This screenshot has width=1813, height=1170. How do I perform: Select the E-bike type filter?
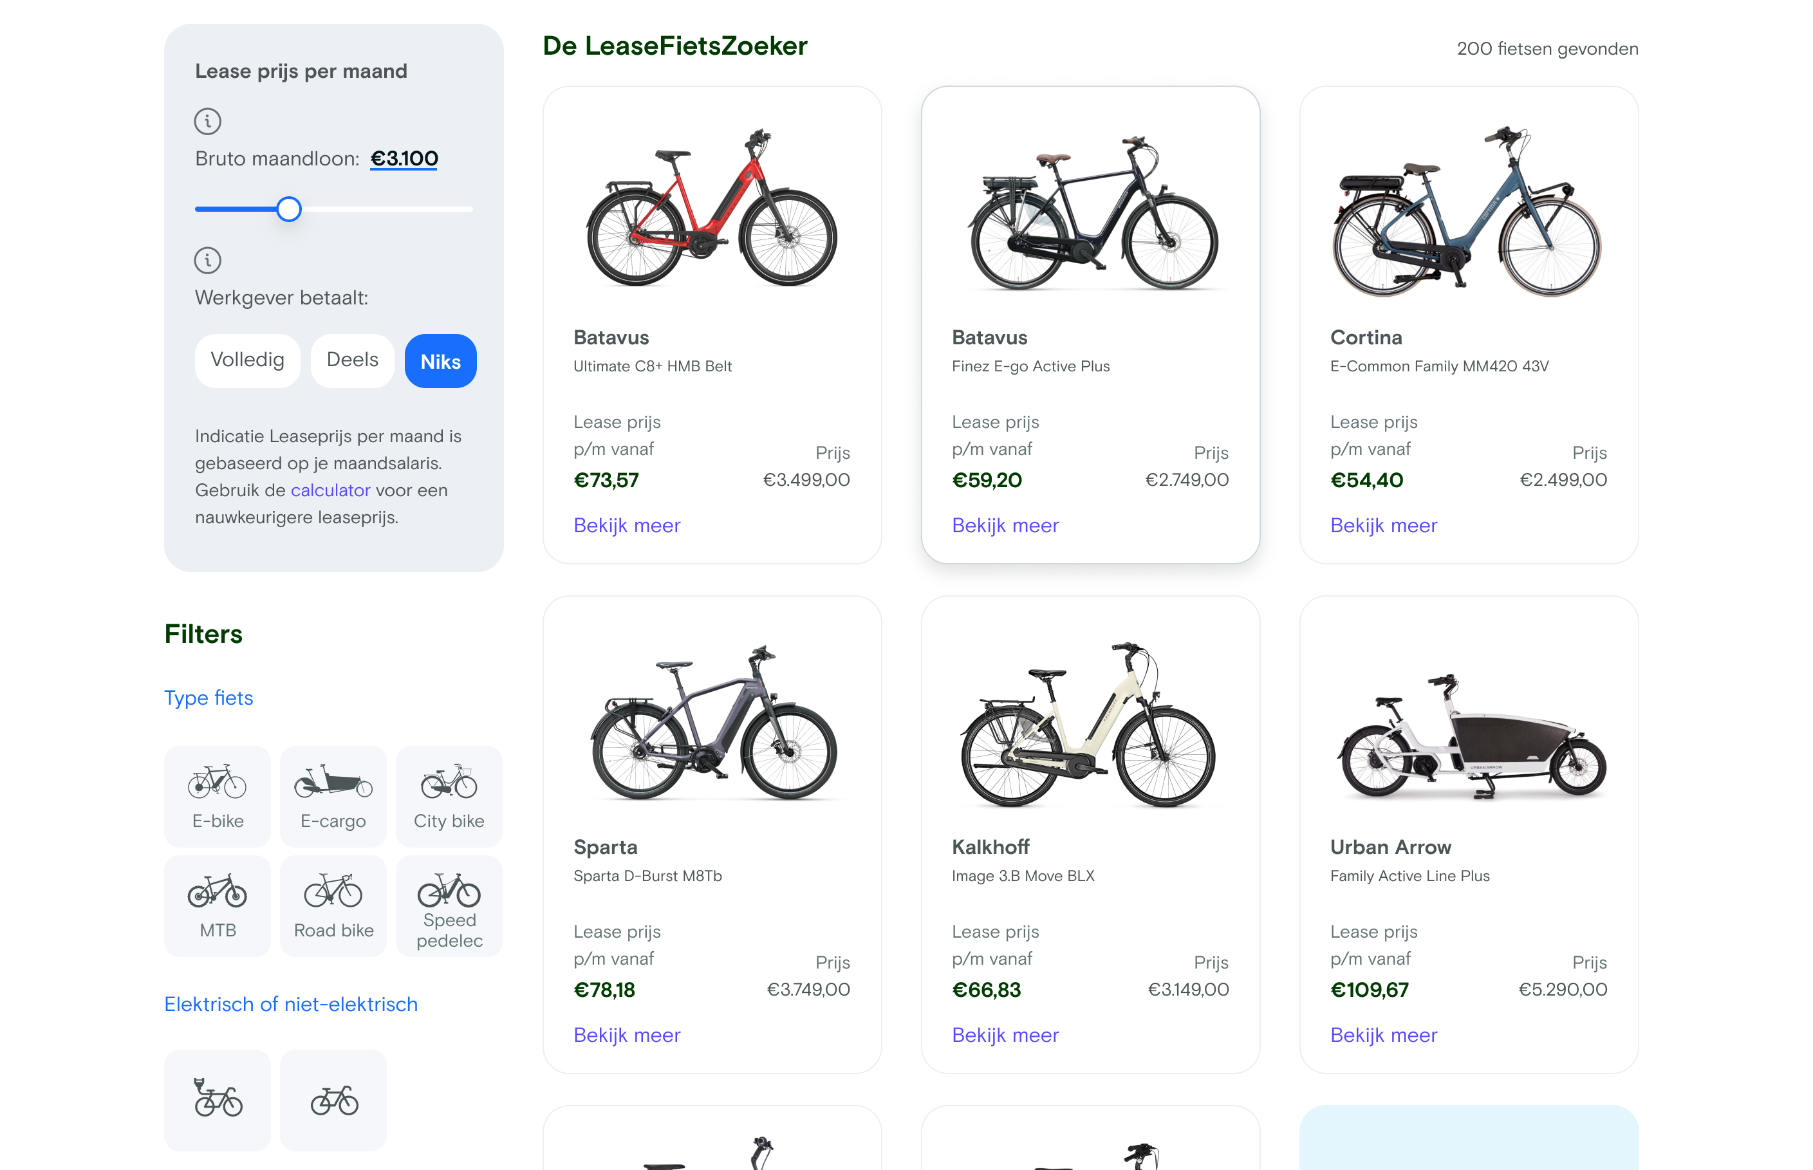click(x=218, y=795)
